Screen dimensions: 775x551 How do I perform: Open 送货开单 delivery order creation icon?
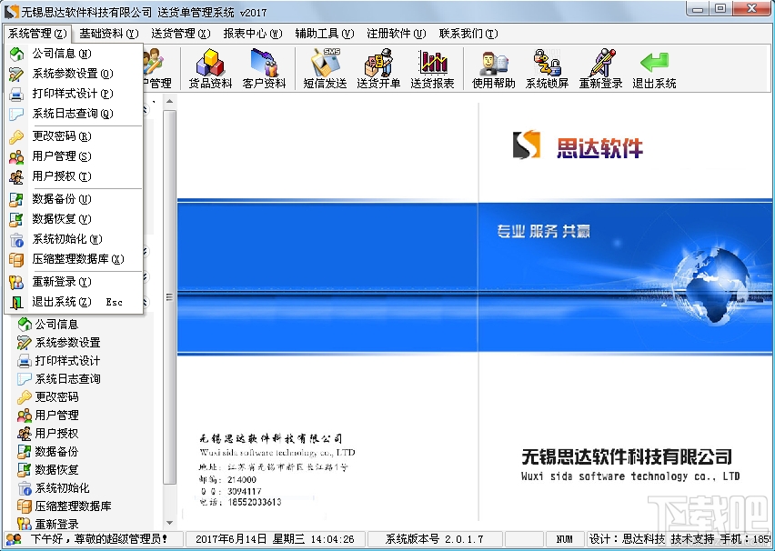pos(376,66)
